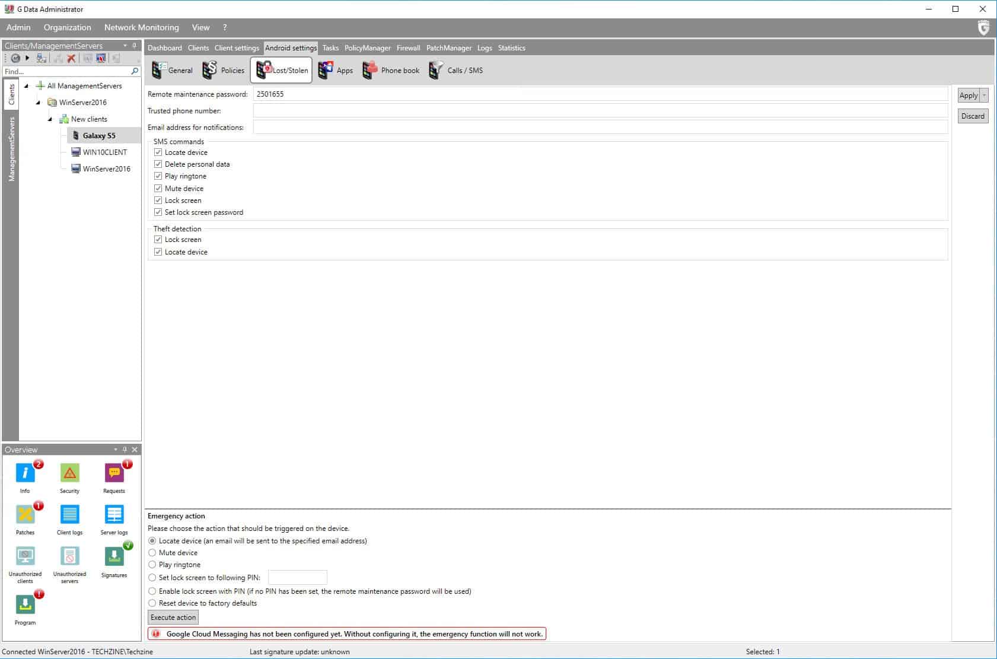
Task: Click the Execute action button
Action: pos(173,617)
